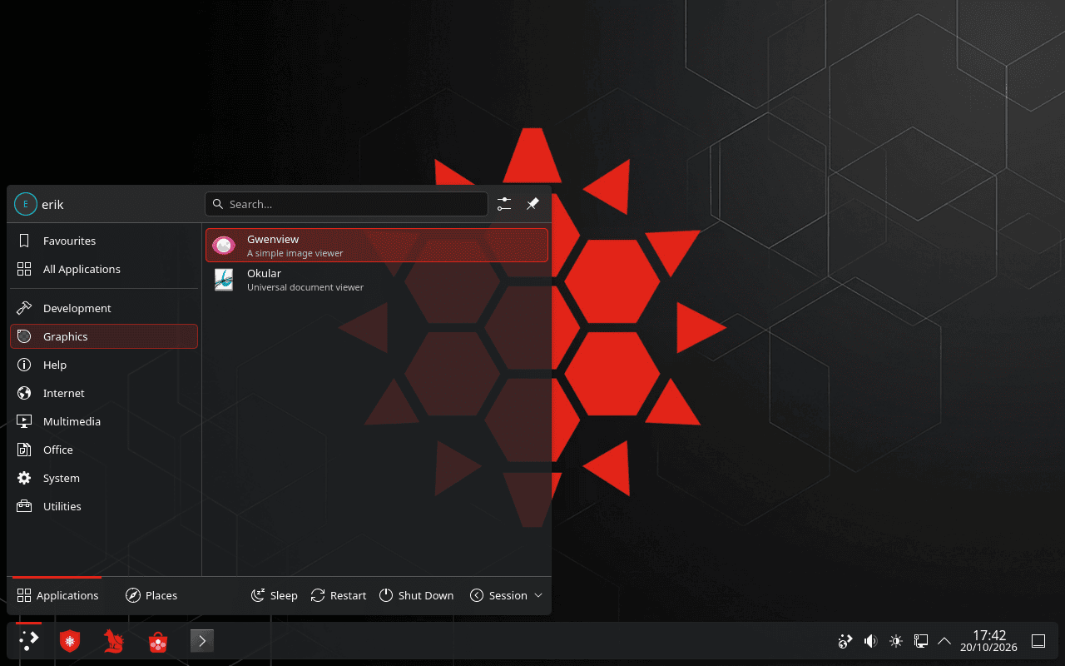Open the Help category
Viewport: 1065px width, 666px height.
click(x=104, y=365)
